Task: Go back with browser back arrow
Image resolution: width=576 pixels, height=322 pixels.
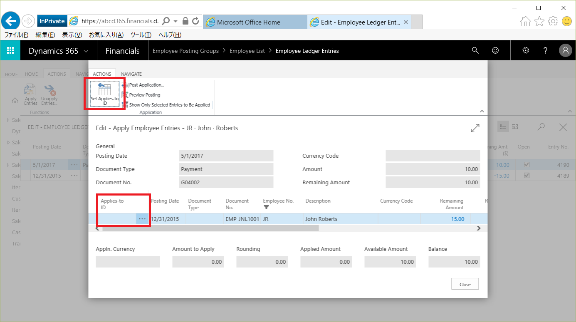Action: 11,21
